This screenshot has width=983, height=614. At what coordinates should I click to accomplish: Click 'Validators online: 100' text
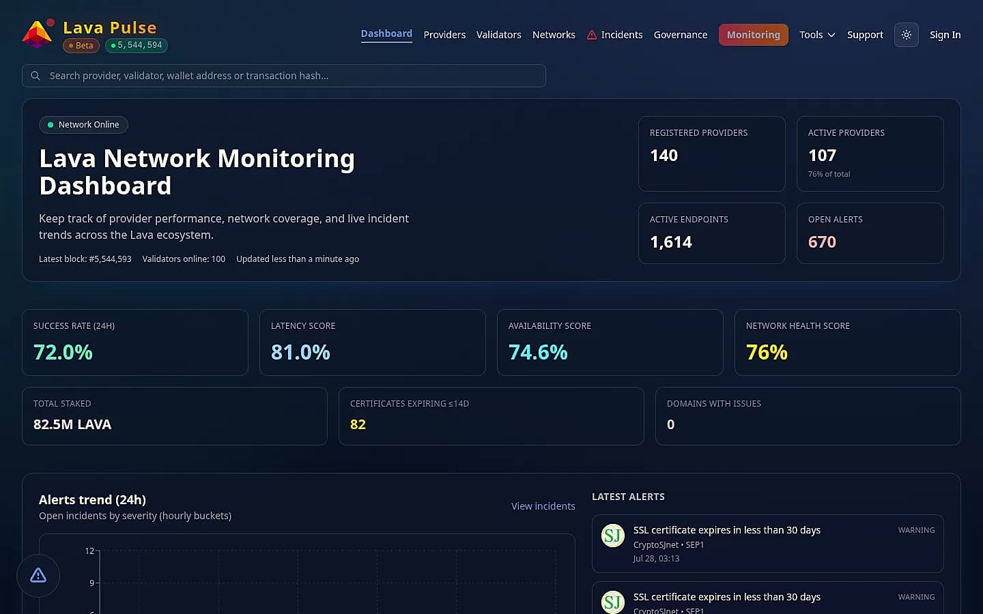pos(184,259)
